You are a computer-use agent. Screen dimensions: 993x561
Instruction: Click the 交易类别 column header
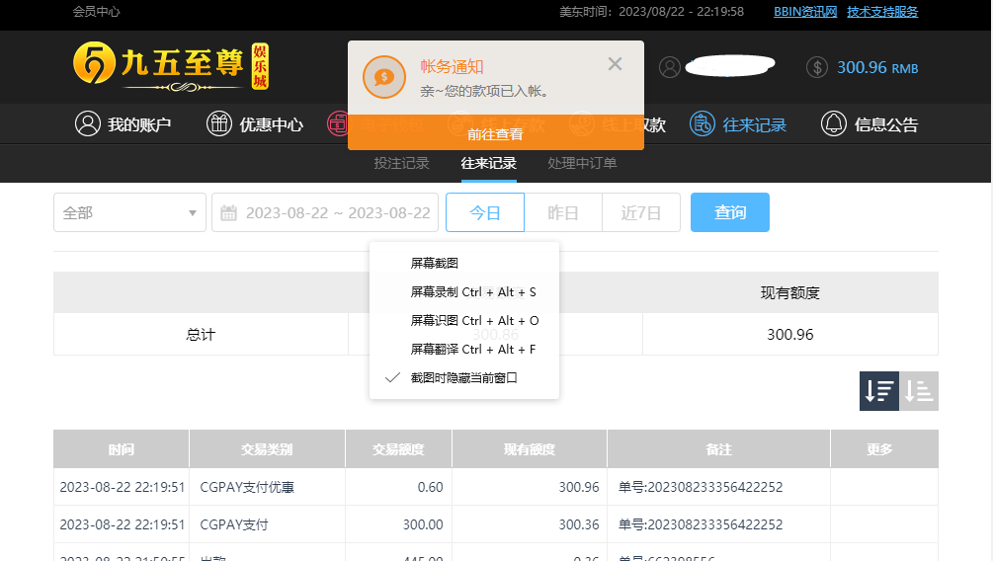point(267,449)
